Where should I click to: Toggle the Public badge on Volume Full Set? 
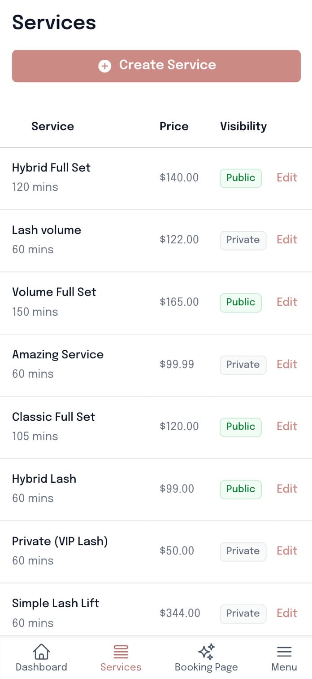(240, 302)
